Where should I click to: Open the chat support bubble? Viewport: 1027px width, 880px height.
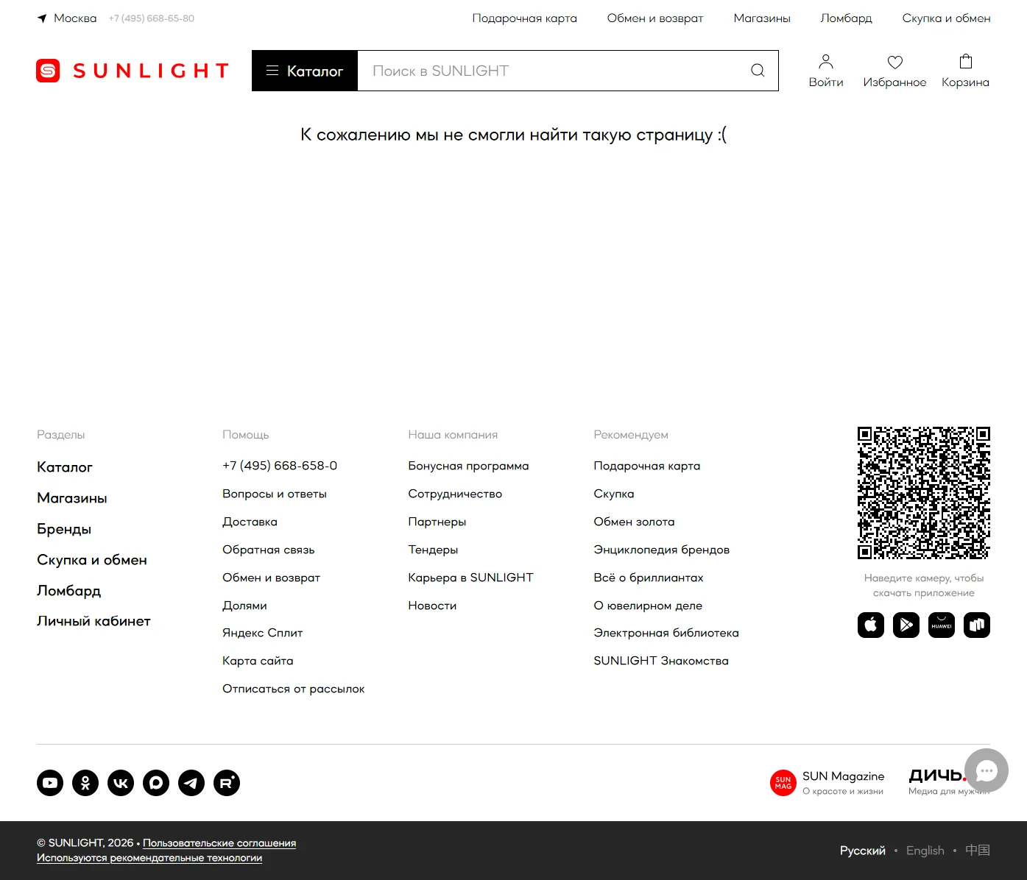click(x=987, y=770)
